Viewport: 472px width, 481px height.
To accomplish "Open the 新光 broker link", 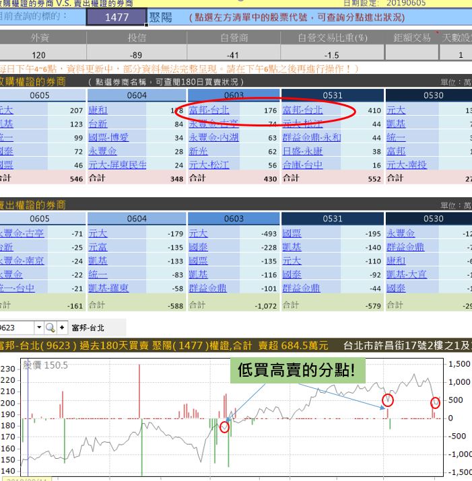I will (x=199, y=151).
